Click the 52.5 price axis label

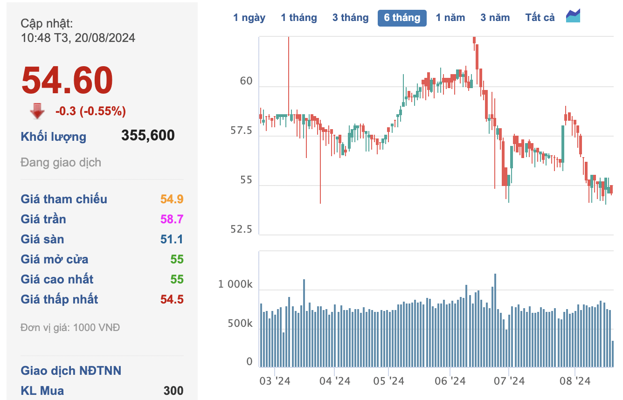coord(242,229)
